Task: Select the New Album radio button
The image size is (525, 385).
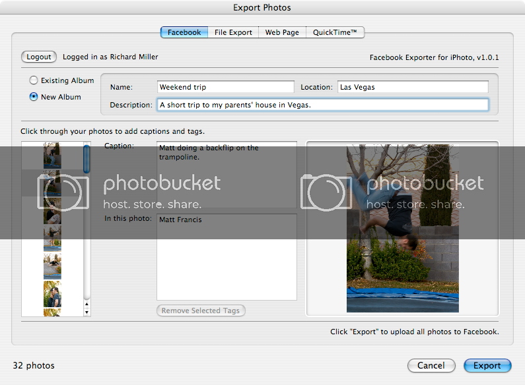Action: 34,97
